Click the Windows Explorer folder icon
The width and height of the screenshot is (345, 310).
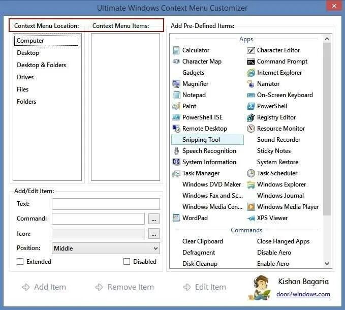click(251, 184)
